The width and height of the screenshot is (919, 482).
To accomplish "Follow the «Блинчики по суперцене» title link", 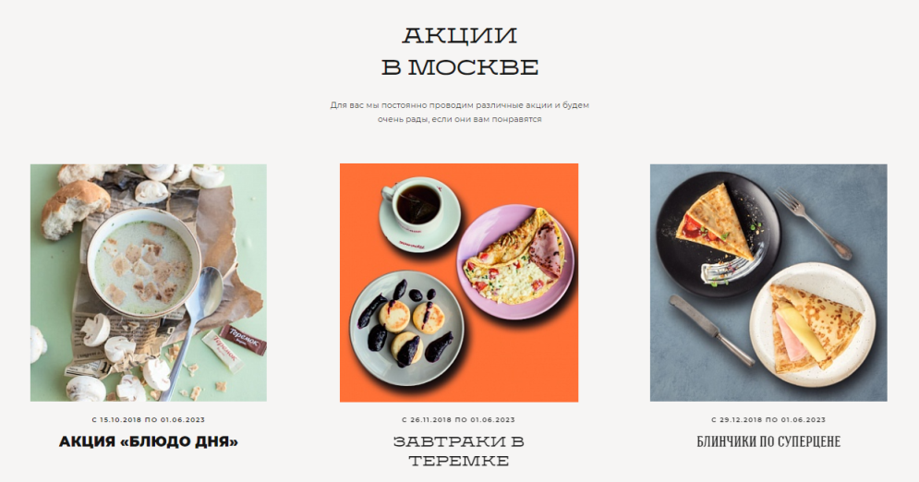I will 768,441.
